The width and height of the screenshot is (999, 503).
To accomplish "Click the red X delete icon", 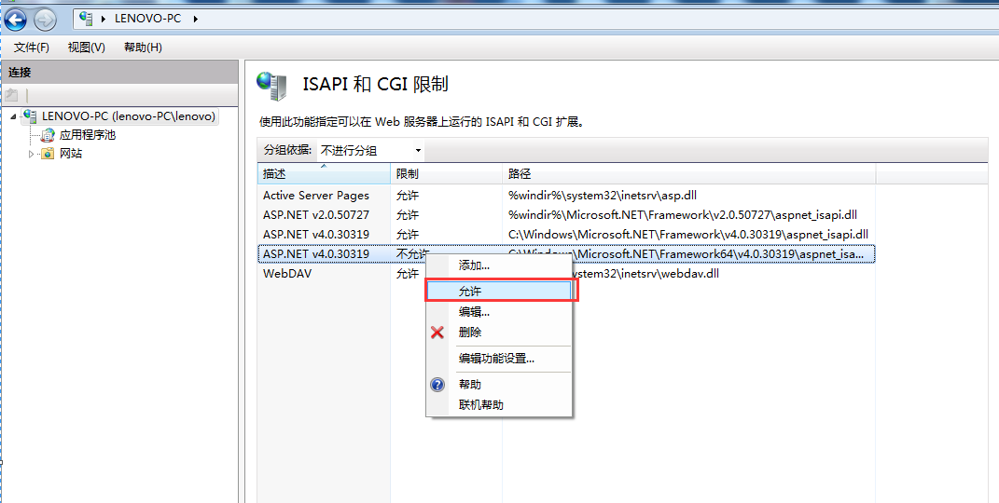I will coord(437,333).
